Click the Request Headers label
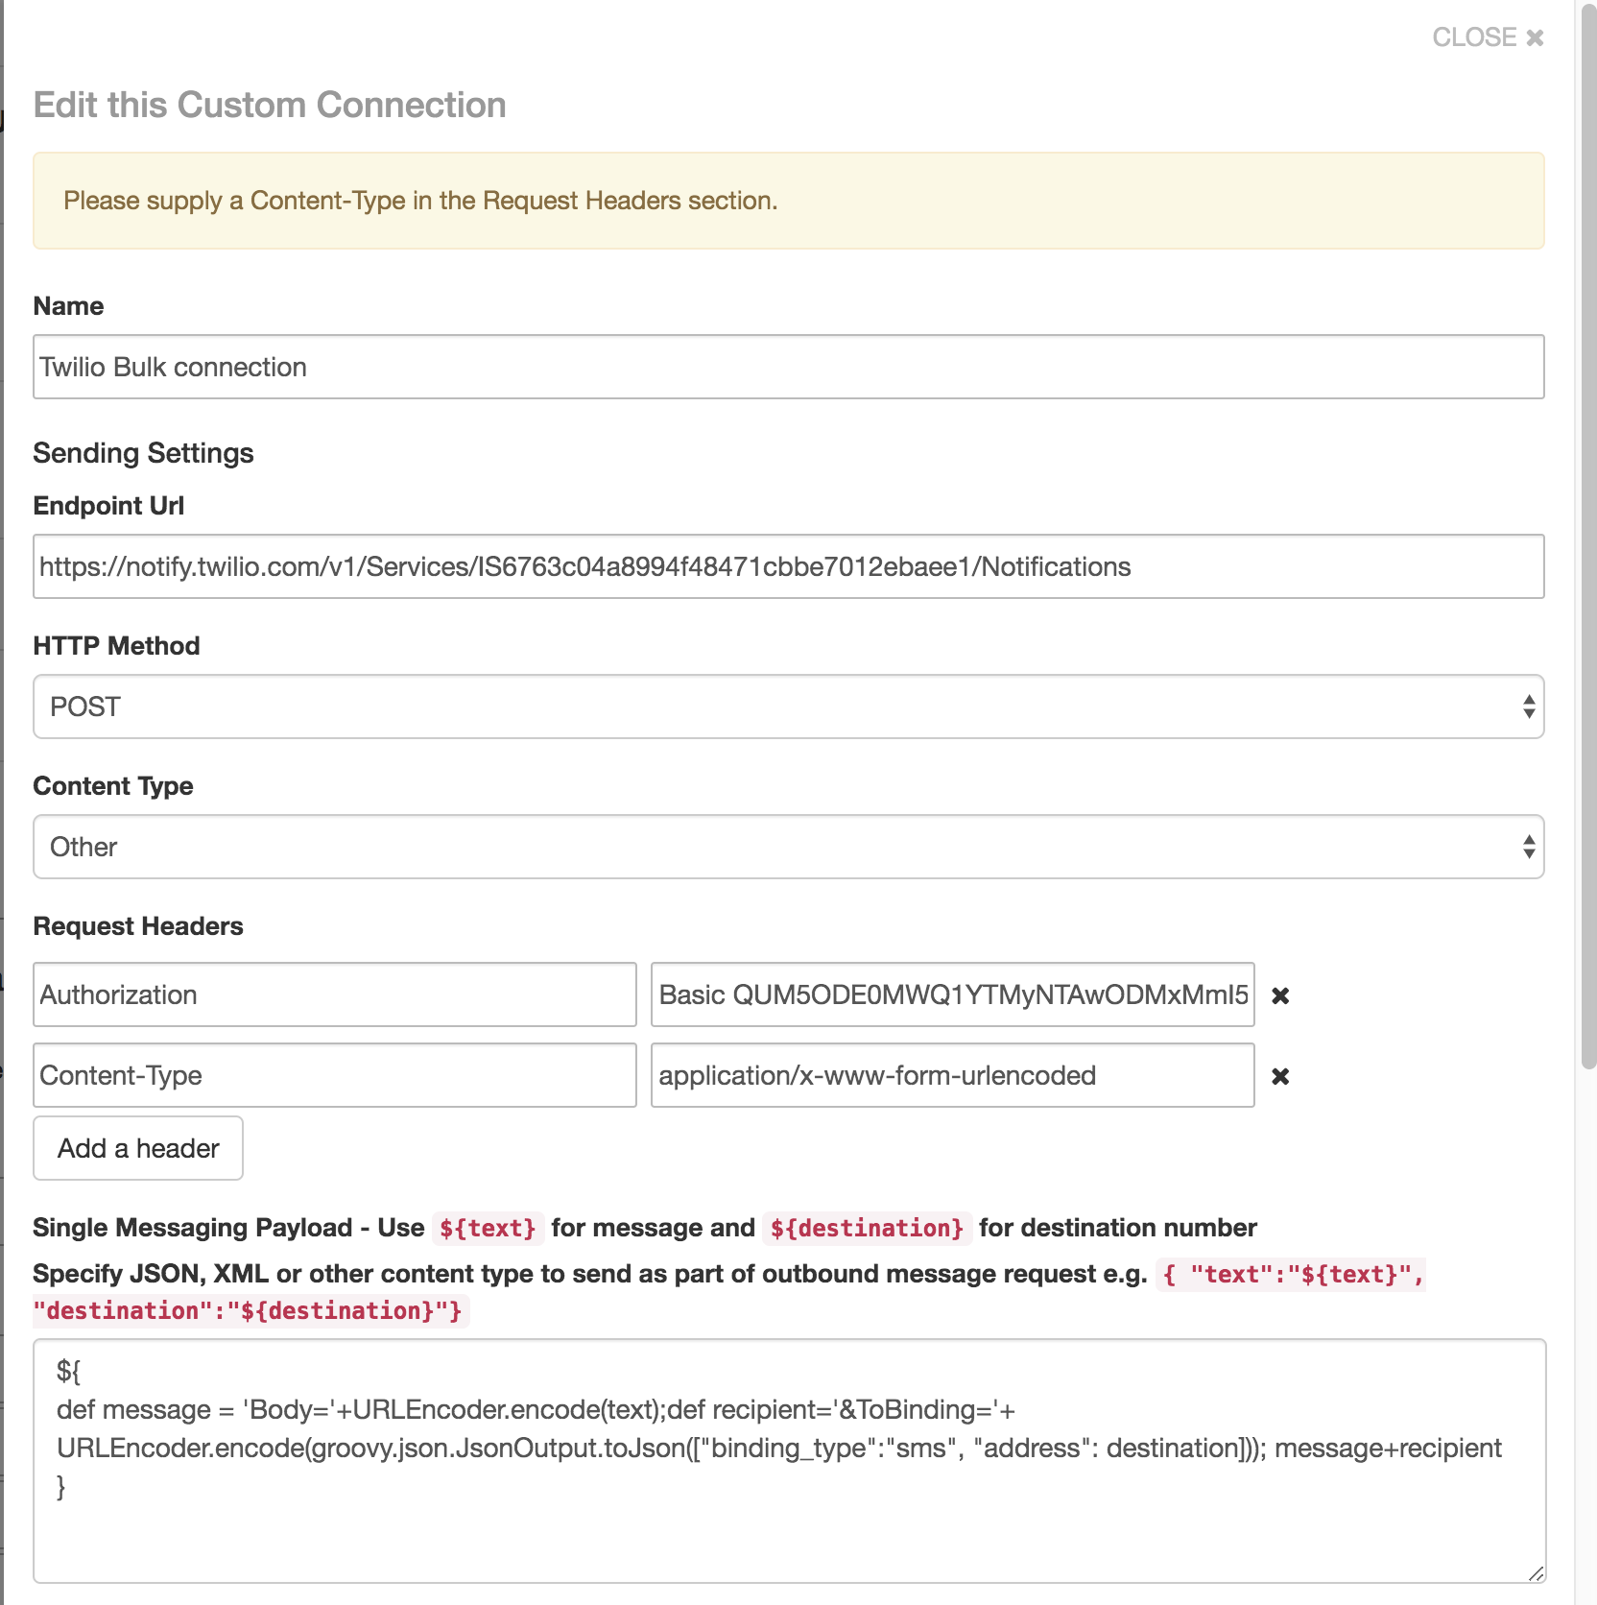This screenshot has height=1605, width=1597. [138, 926]
